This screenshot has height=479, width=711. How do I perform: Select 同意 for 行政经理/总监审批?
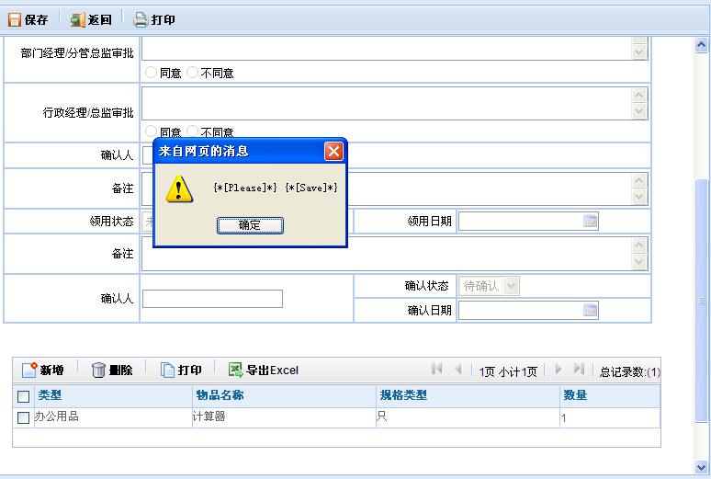(x=151, y=131)
